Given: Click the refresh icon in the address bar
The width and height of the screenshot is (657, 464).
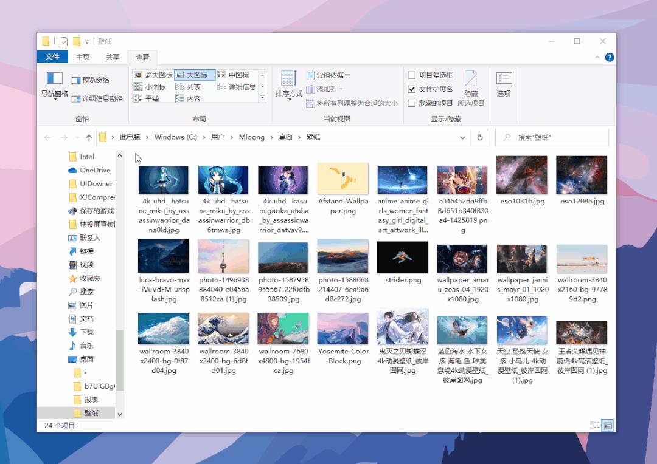Looking at the screenshot, I should [480, 137].
